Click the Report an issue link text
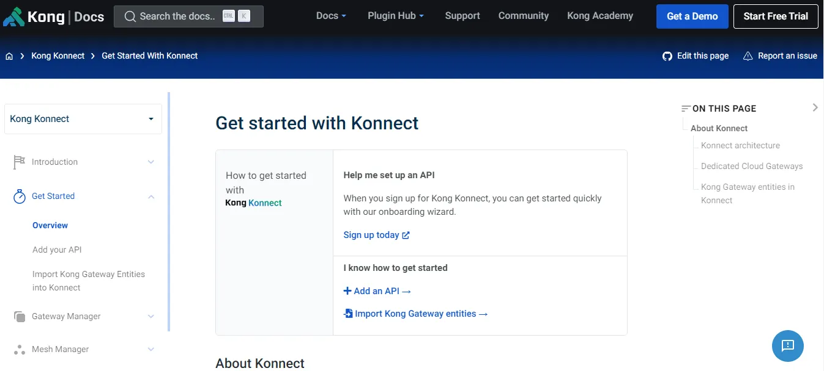 click(787, 56)
